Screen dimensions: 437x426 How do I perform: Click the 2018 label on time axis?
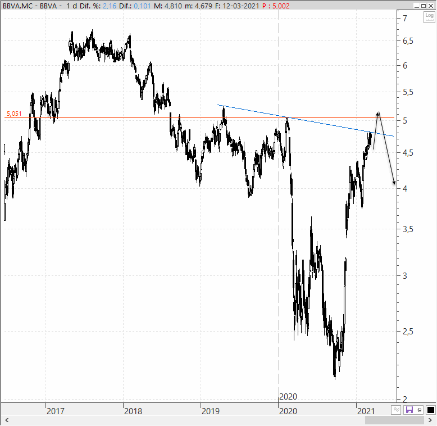(x=133, y=411)
